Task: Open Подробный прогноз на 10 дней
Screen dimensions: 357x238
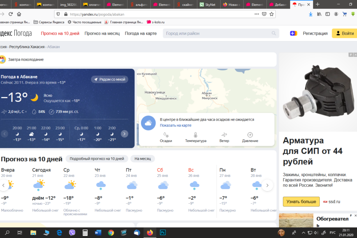Action: 97,159
